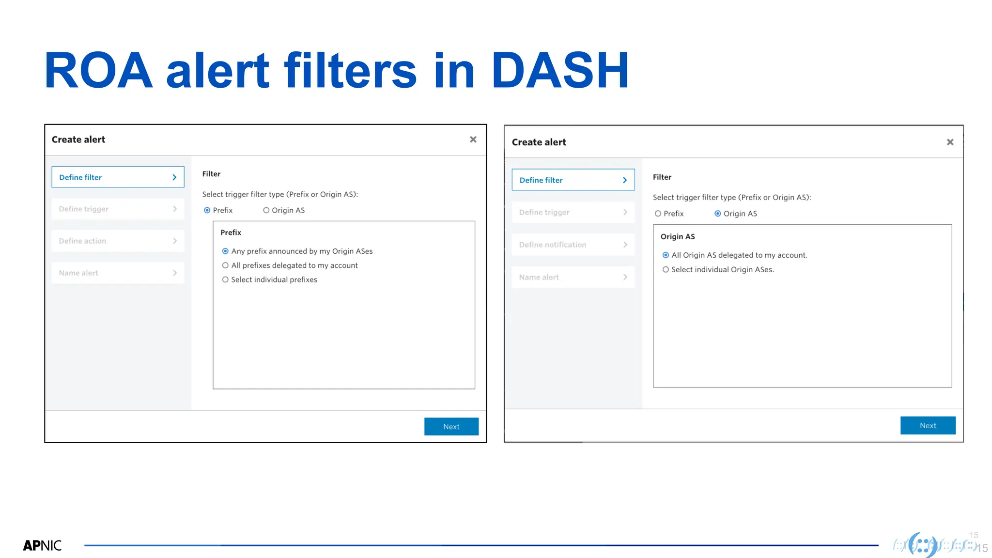Click chevron beside right Define trigger
The height and width of the screenshot is (558, 992).
click(x=625, y=212)
